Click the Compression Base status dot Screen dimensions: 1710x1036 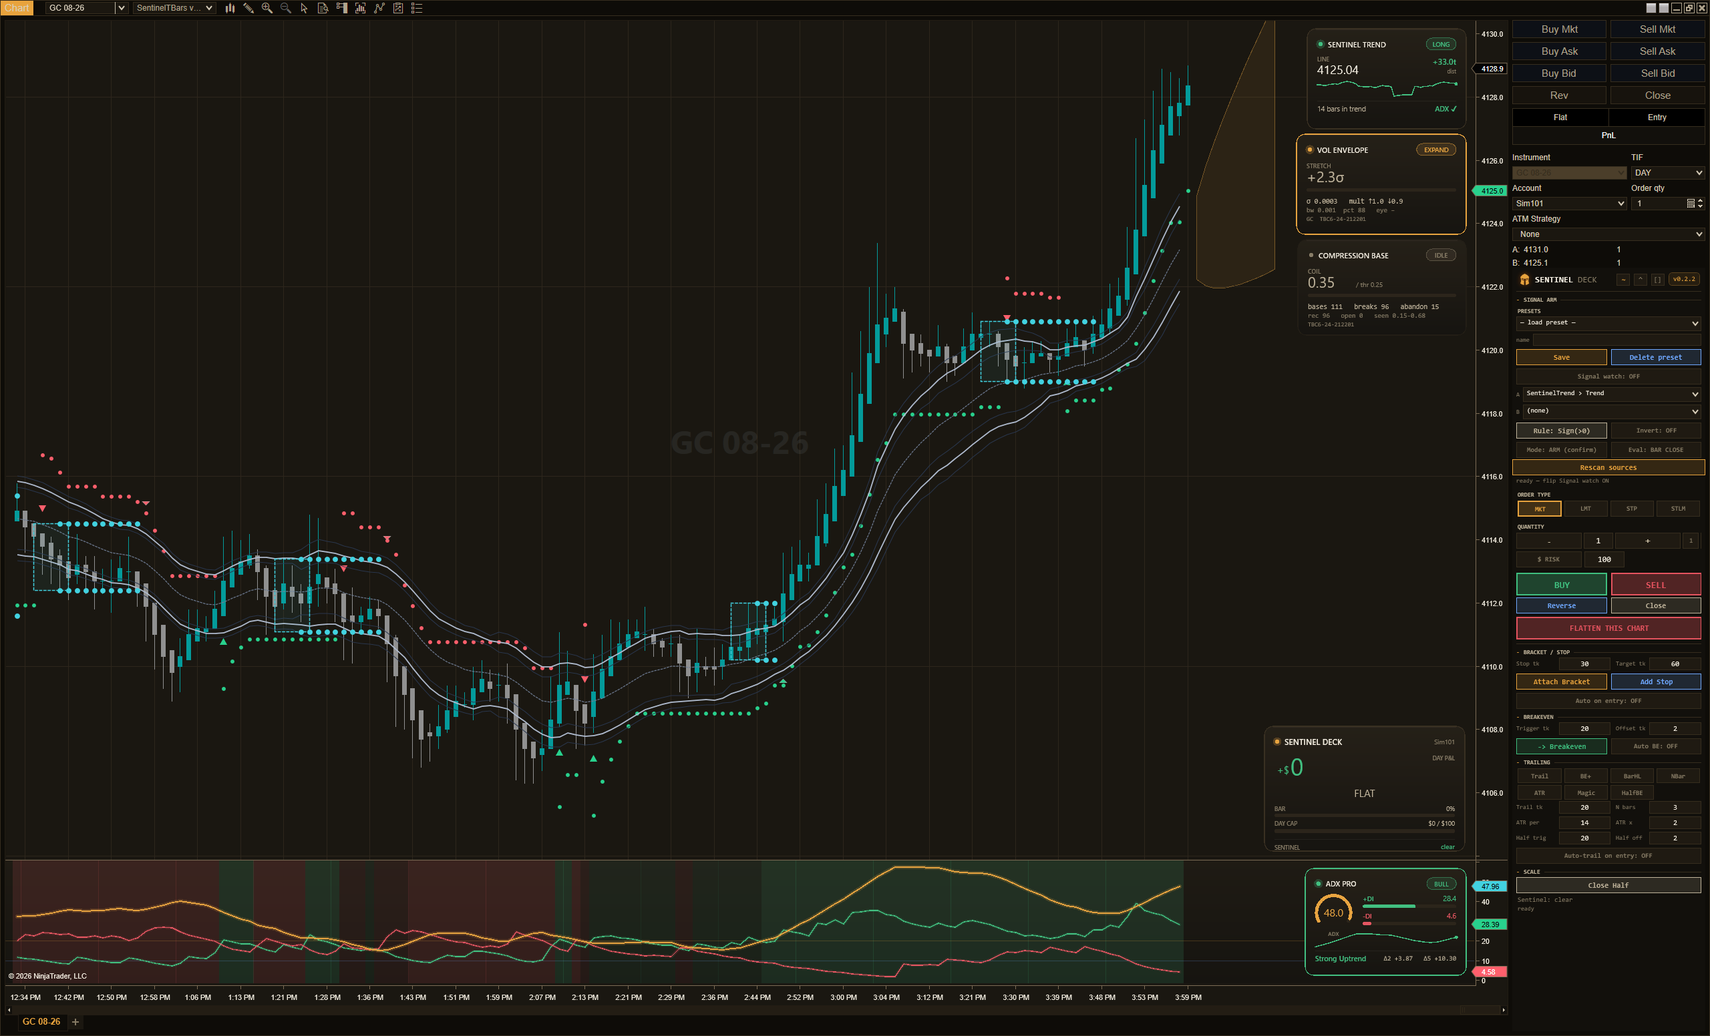[1311, 255]
